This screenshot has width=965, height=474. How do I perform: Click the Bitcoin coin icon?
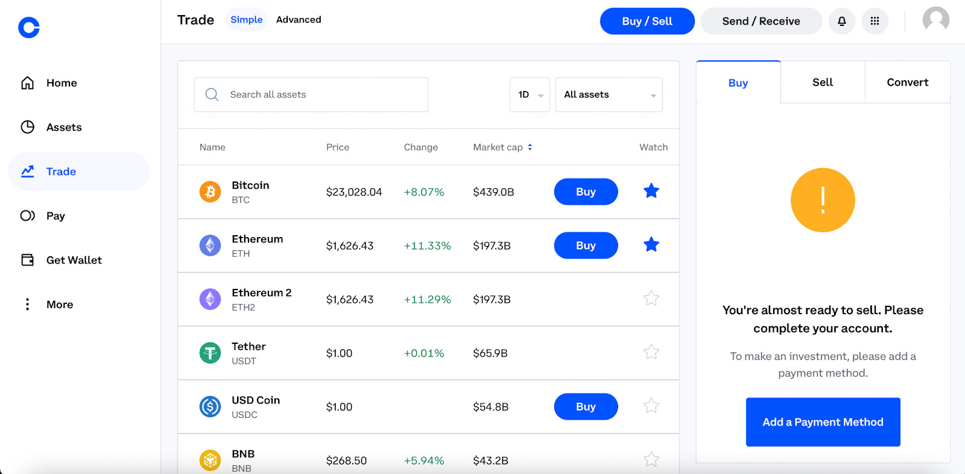210,192
